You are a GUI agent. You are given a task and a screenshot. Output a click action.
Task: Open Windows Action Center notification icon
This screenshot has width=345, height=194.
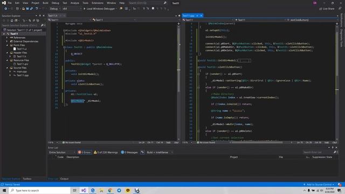(339, 190)
